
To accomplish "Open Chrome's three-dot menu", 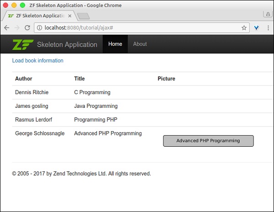I will pos(268,28).
